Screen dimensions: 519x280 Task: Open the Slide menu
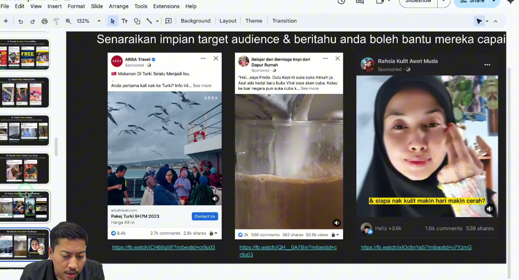coord(97,6)
